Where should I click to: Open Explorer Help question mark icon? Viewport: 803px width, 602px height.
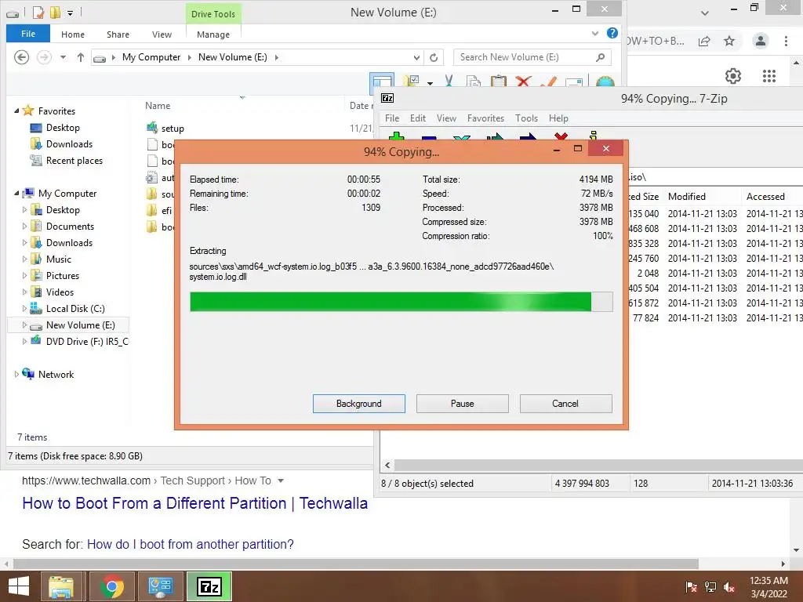pyautogui.click(x=612, y=33)
